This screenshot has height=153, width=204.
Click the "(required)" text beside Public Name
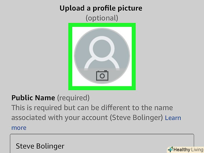pyautogui.click(x=73, y=98)
